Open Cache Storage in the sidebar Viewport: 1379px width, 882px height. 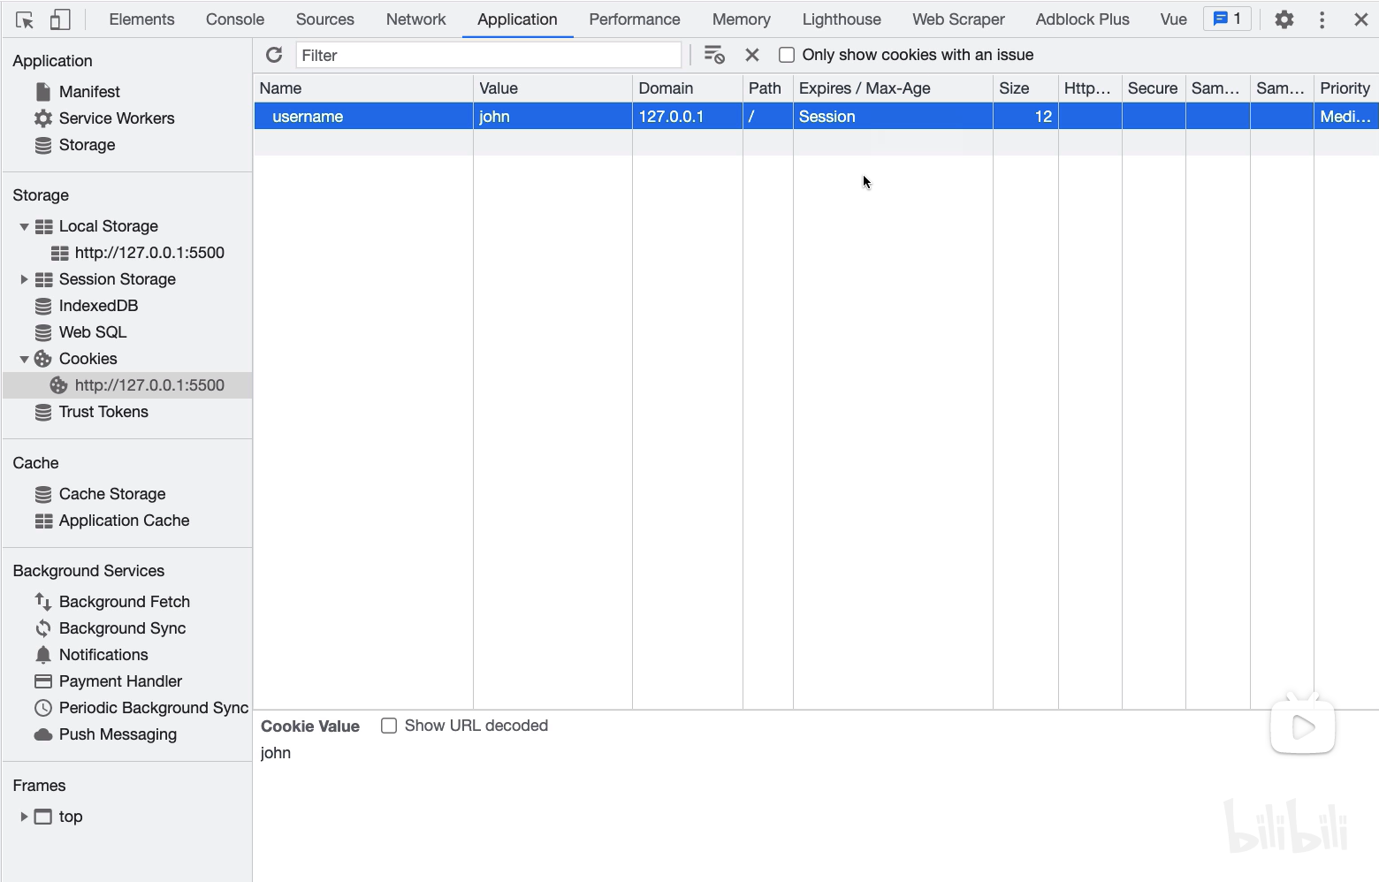pos(111,494)
